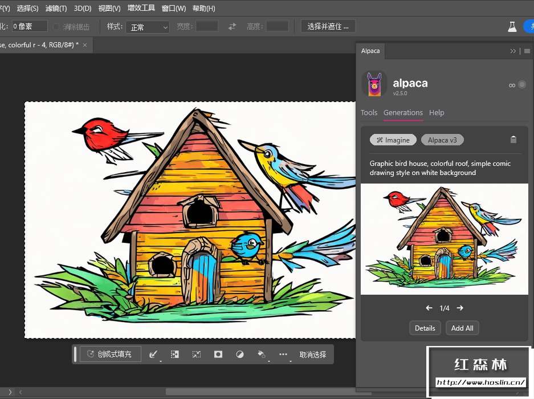Screen dimensions: 534x399
Task: Swap width and height arrows icon
Action: [232, 26]
